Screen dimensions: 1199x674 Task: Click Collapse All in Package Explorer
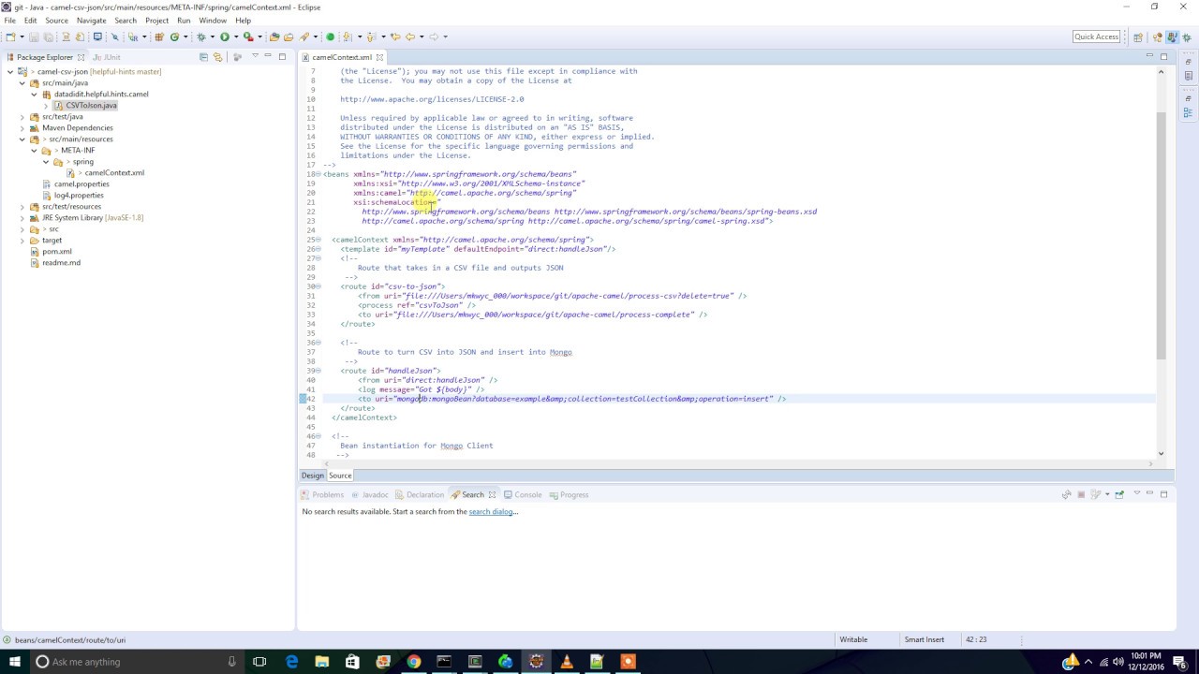(x=203, y=57)
